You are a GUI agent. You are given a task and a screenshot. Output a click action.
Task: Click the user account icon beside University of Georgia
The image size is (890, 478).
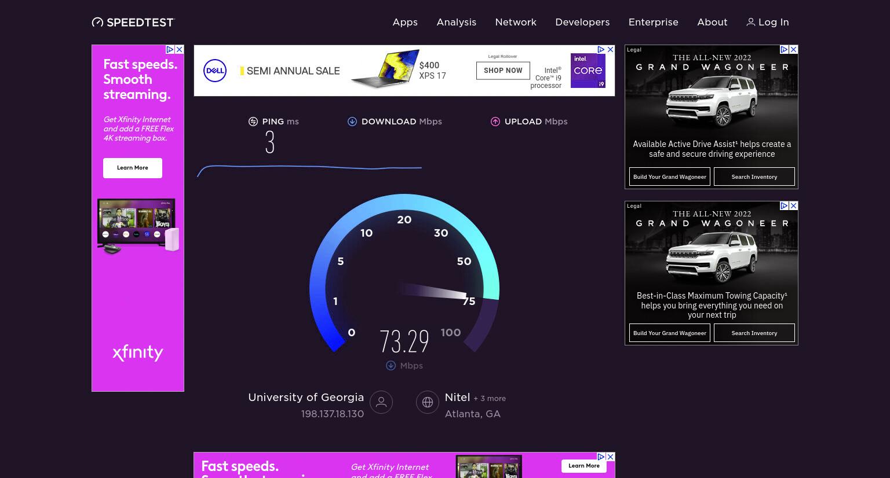click(381, 402)
